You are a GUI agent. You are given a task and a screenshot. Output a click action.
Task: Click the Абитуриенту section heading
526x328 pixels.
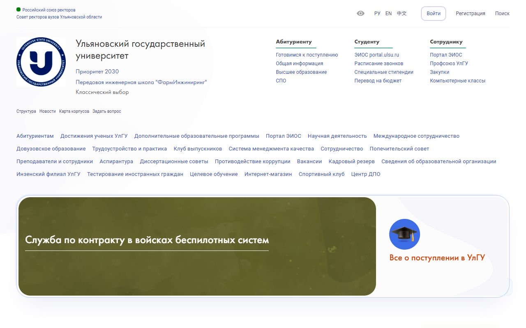[x=294, y=42]
